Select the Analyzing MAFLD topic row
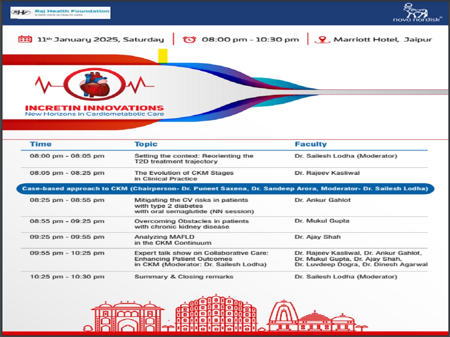Screen dimensions: 450x337 (173, 240)
